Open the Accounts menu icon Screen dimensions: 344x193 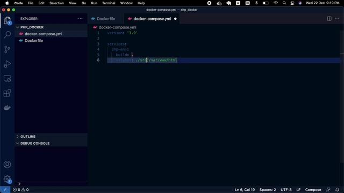point(7,165)
